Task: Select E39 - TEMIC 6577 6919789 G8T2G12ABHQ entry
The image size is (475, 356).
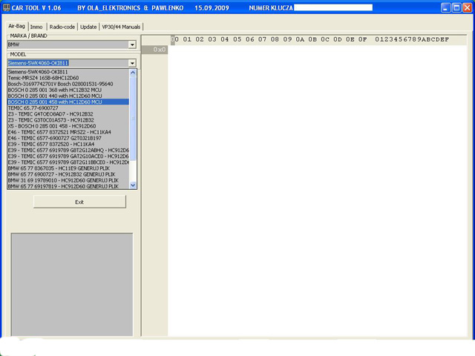Action: [x=68, y=151]
